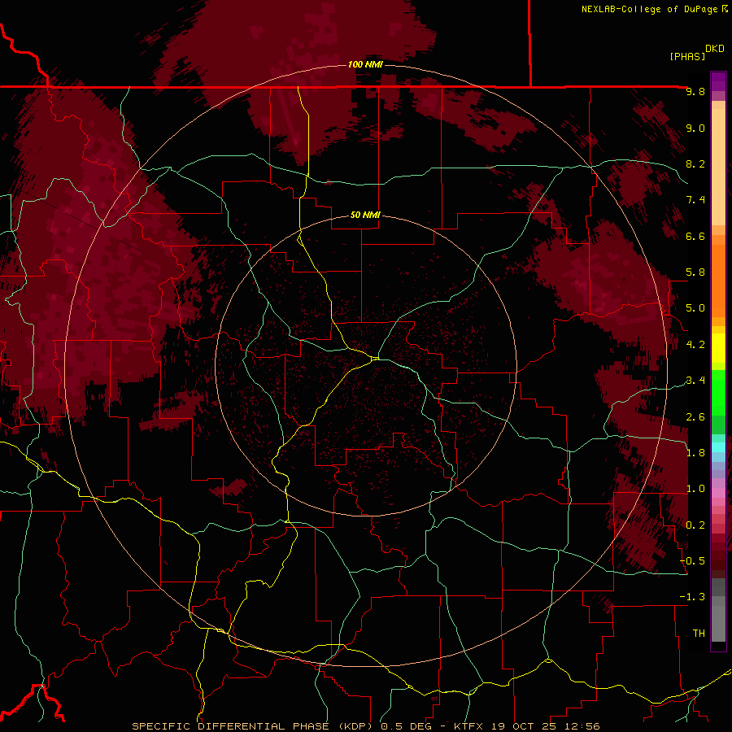This screenshot has height=732, width=732.
Task: Select the 6.6 value on the color scale
Action: [695, 236]
